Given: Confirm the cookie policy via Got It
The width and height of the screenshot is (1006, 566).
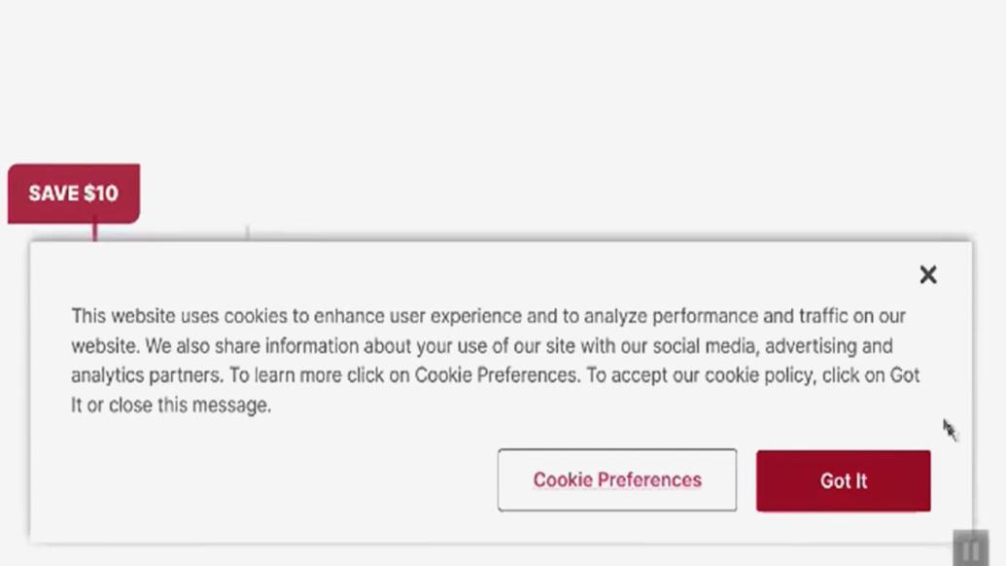Looking at the screenshot, I should (842, 479).
